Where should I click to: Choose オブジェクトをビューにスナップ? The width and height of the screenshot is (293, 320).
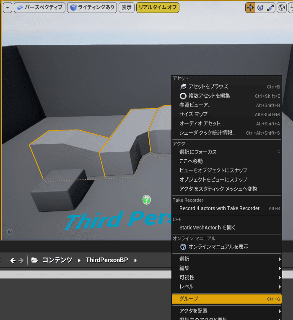point(227,180)
